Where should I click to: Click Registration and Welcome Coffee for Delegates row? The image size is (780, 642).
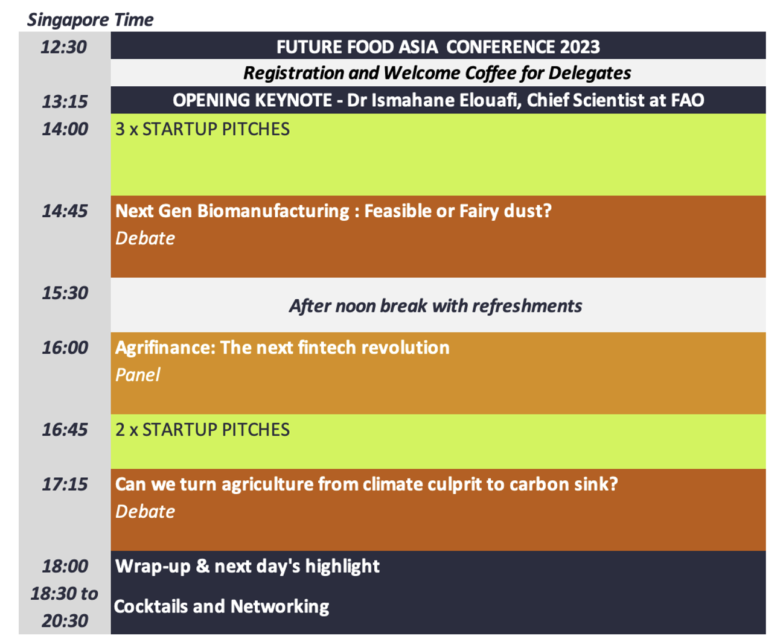click(437, 73)
